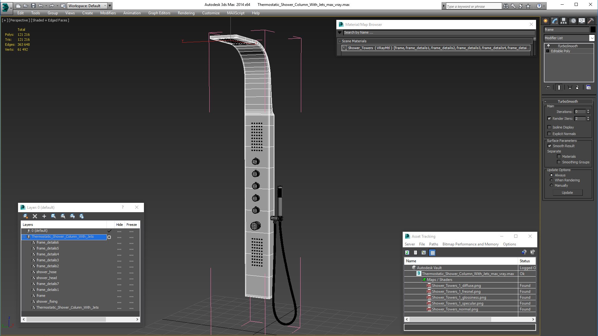
Task: Click Highlight Selected Objects' Layers icon
Action: click(63, 216)
